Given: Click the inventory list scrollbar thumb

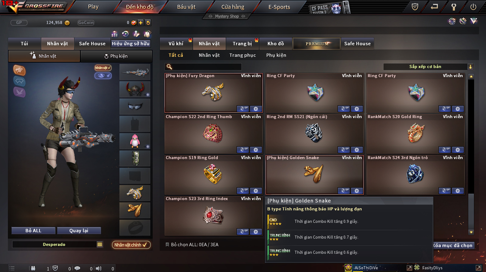Looking at the screenshot, I should click(x=471, y=210).
